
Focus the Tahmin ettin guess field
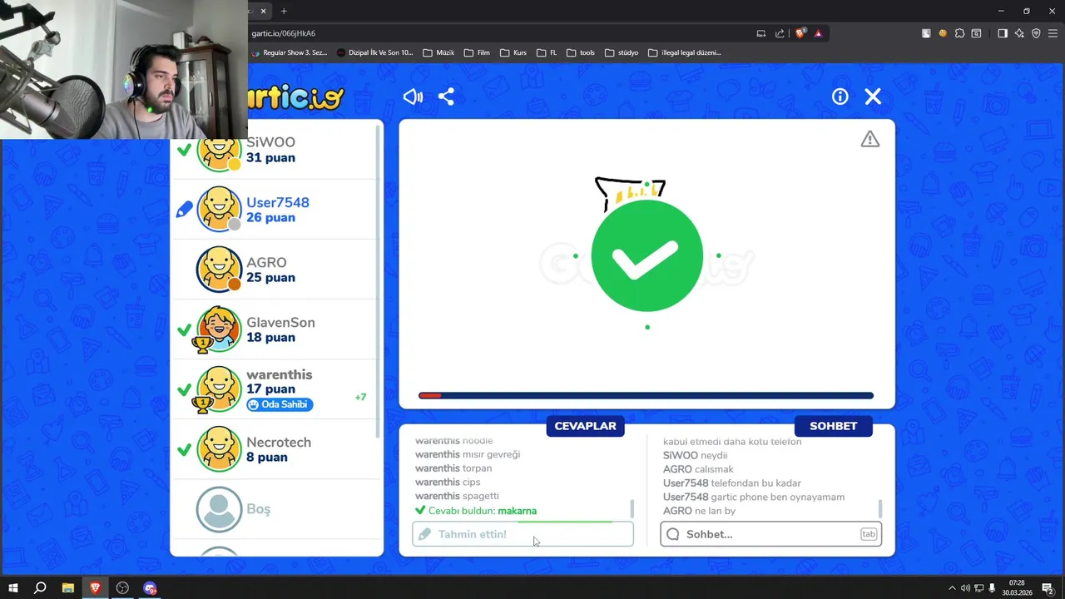[x=523, y=534]
